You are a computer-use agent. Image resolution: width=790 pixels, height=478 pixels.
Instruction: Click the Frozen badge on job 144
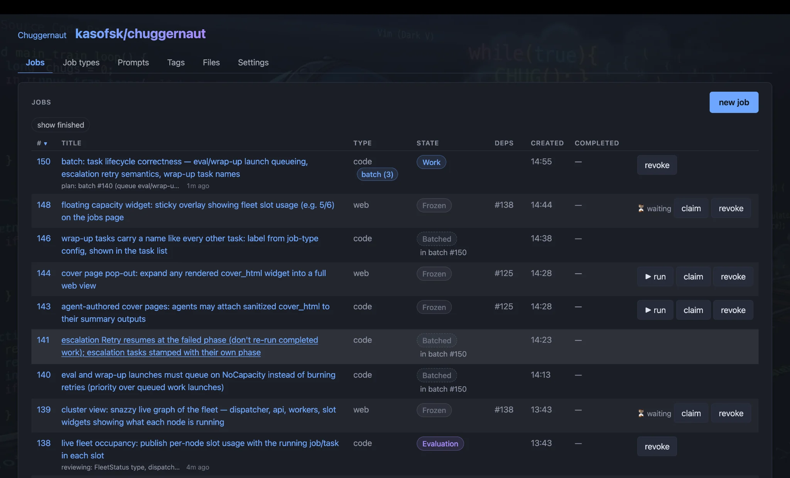434,274
